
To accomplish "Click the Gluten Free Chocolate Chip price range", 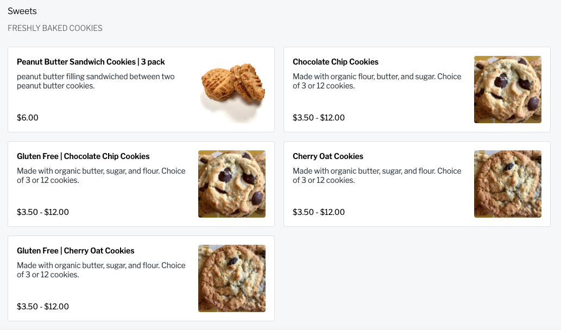I will [x=43, y=212].
